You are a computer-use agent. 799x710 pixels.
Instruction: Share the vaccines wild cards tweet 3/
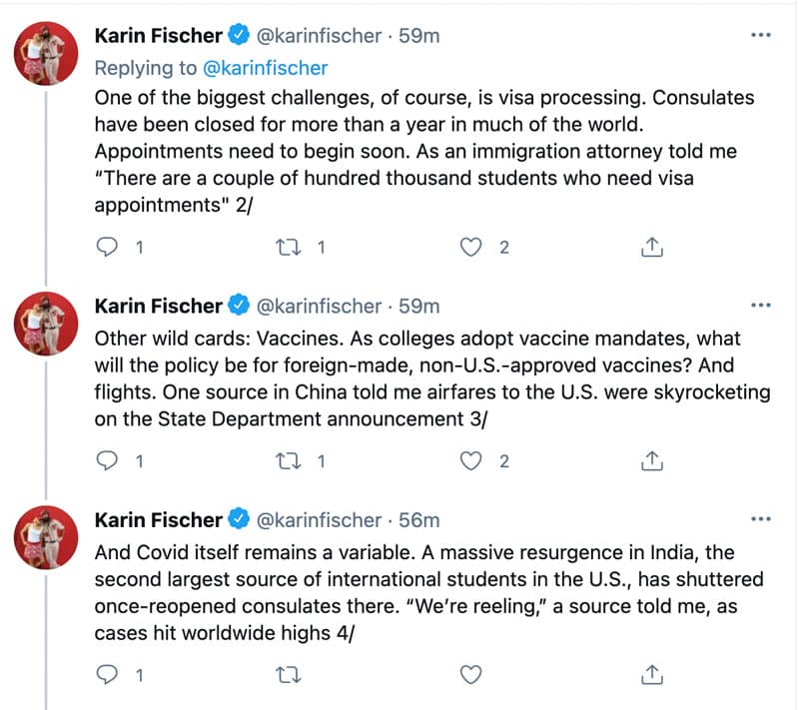tap(652, 461)
